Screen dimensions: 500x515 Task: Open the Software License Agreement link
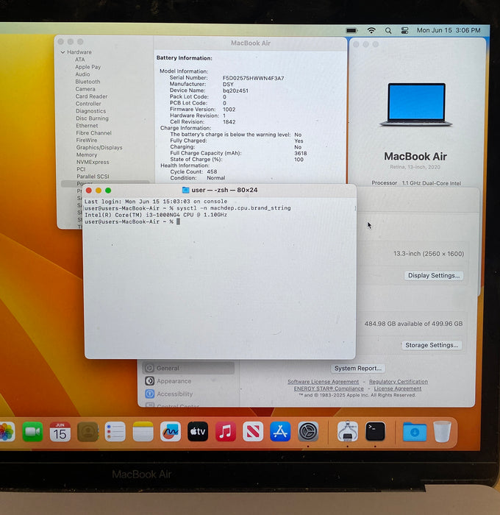tap(323, 382)
